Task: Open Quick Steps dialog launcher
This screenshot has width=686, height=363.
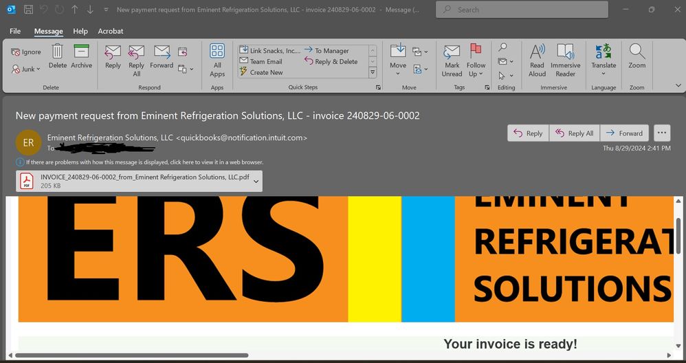Action: pos(378,87)
